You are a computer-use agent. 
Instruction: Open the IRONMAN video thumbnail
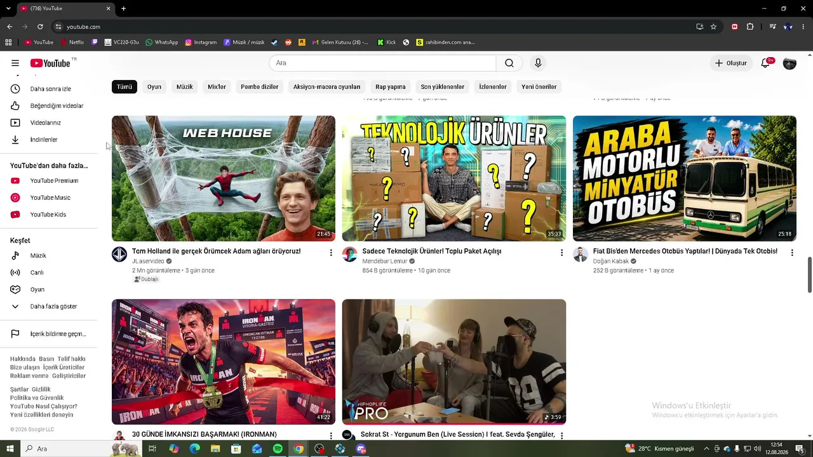click(x=224, y=362)
